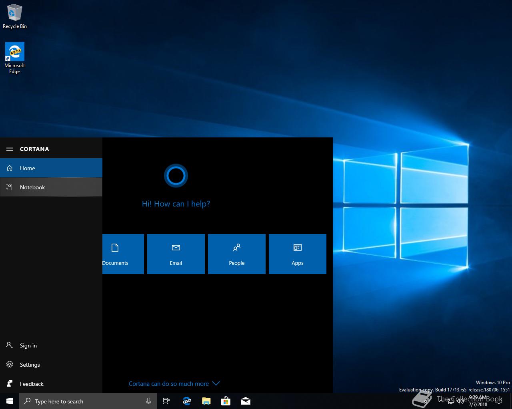512x409 pixels.
Task: Click Sign in in Cortana panel
Action: pyautogui.click(x=51, y=345)
